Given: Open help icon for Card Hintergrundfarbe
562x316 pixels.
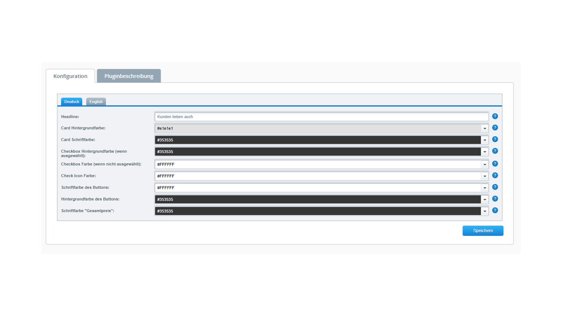Looking at the screenshot, I should tap(495, 128).
